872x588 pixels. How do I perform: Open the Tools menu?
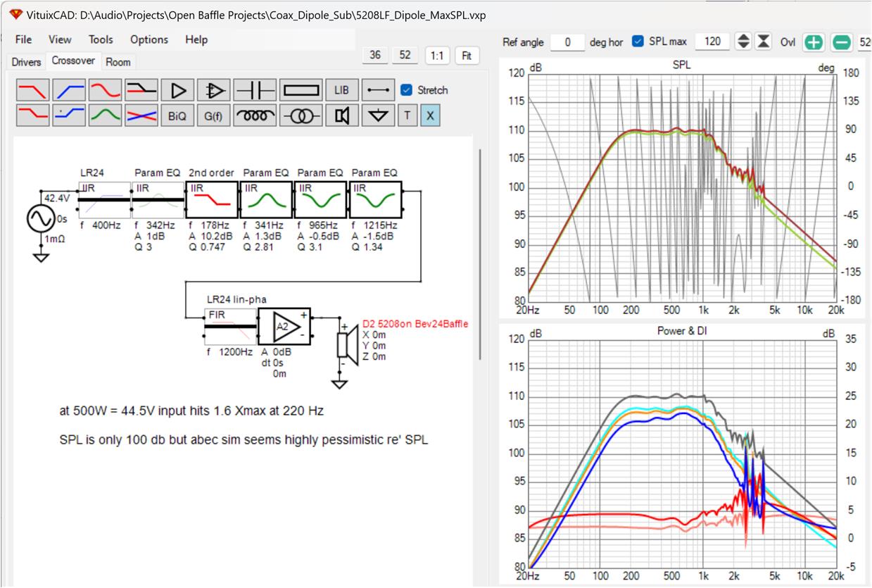[101, 39]
